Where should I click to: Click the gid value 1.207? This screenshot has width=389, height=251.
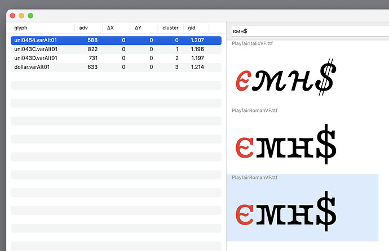click(197, 41)
